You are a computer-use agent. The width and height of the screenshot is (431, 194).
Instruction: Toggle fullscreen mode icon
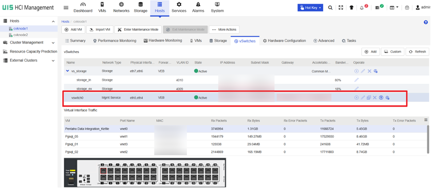coord(341,8)
